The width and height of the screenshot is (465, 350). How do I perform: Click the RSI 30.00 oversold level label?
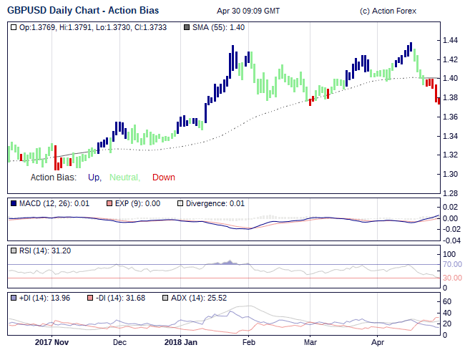(453, 278)
